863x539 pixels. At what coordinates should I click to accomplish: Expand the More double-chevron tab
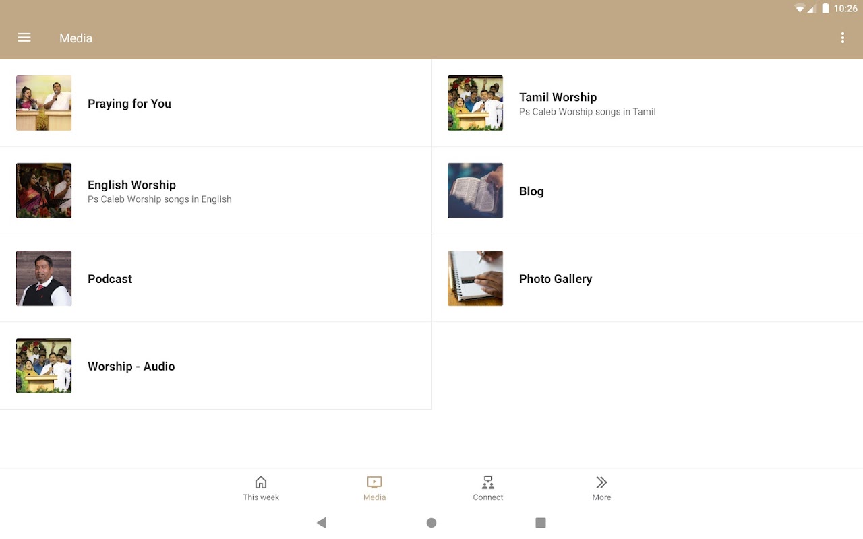(x=601, y=482)
